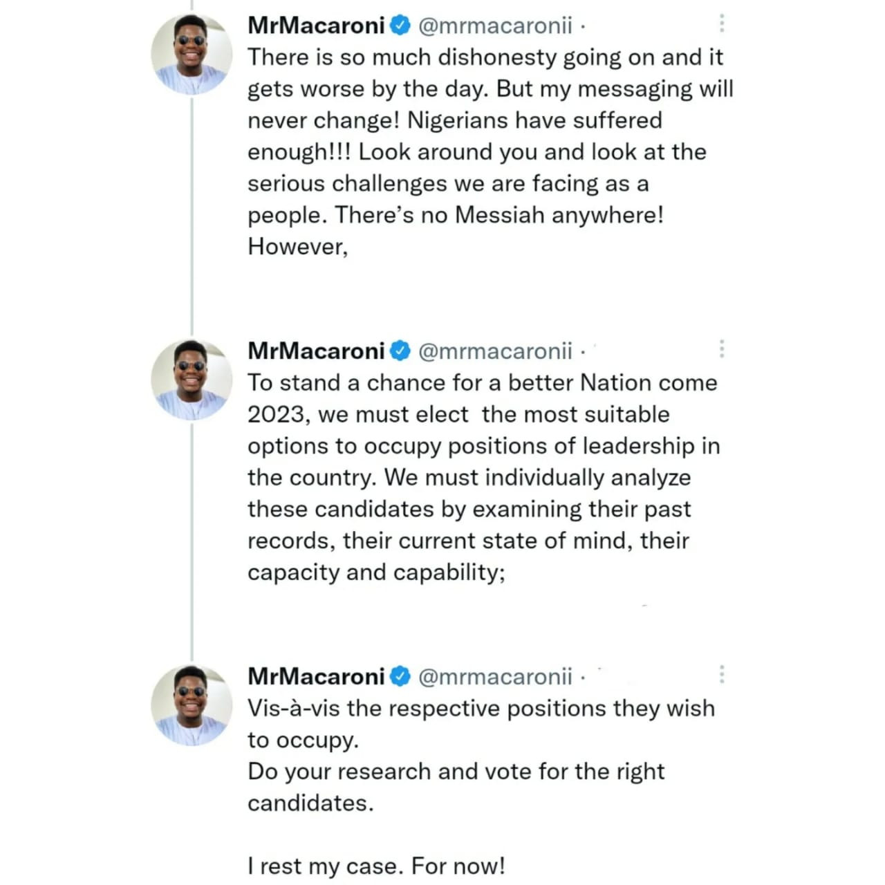Image resolution: width=885 pixels, height=885 pixels.
Task: Click @mrmacaronii handle on the second tweet
Action: click(495, 351)
